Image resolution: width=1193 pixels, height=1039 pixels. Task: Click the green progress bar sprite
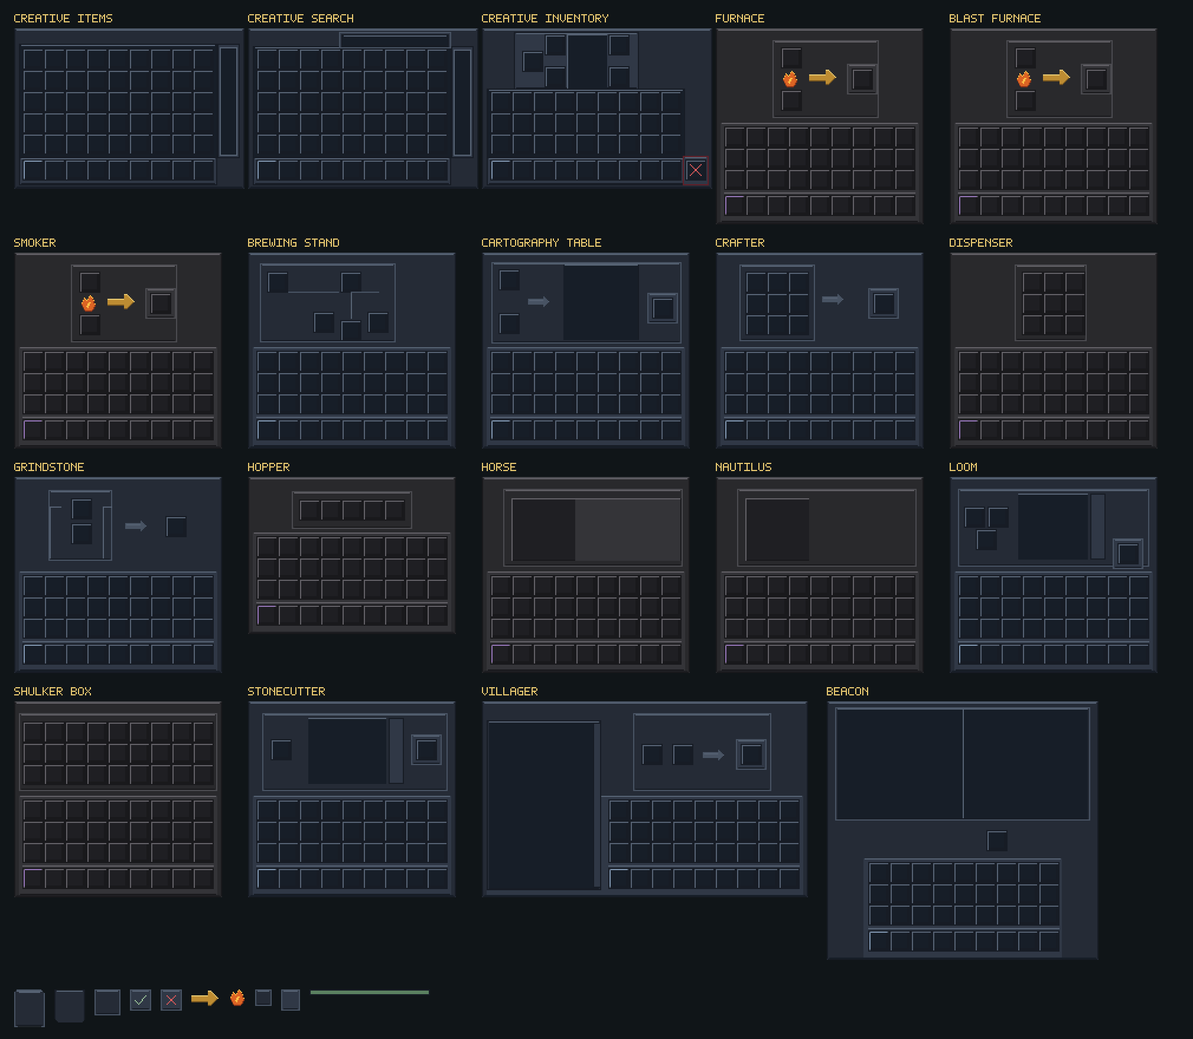pyautogui.click(x=370, y=992)
